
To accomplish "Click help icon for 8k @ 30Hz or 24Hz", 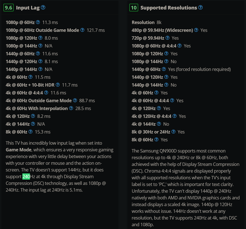I will pyautogui.click(x=173, y=132).
